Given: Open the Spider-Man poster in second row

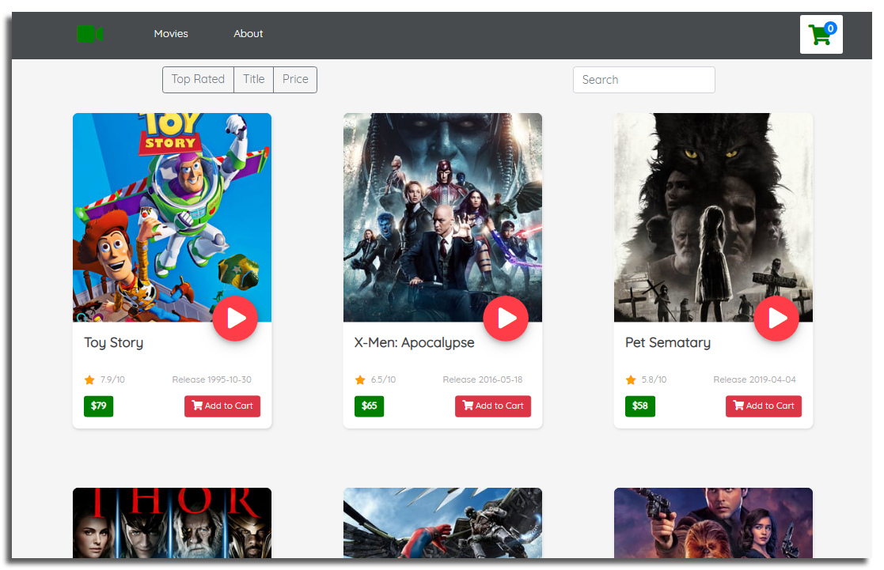Looking at the screenshot, I should [442, 523].
